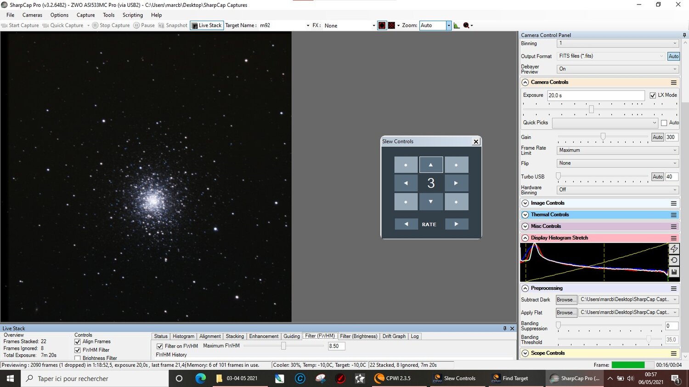Toggle the Align Frames checkbox

78,342
